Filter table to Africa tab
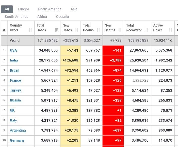 42,17
